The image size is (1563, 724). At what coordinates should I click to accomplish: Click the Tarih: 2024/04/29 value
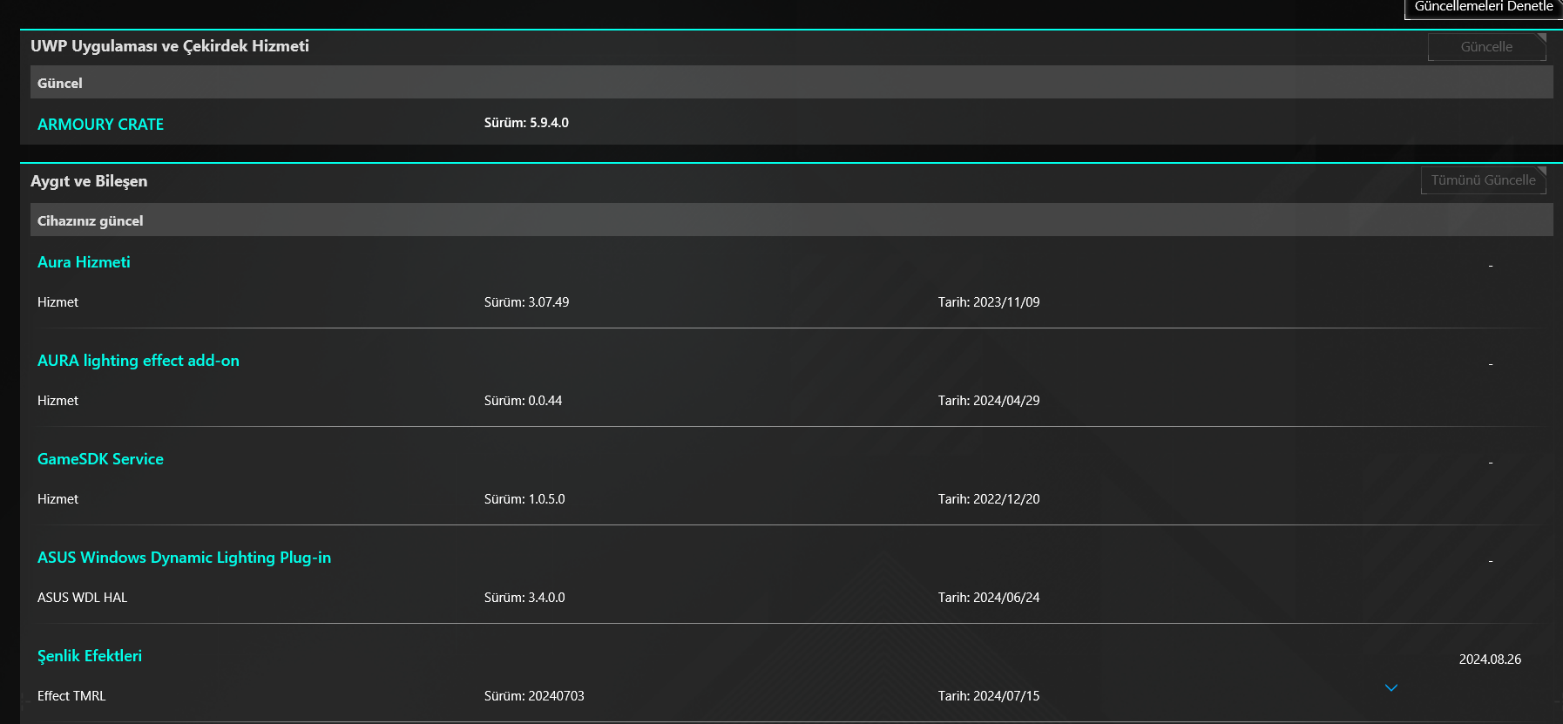[x=989, y=401]
